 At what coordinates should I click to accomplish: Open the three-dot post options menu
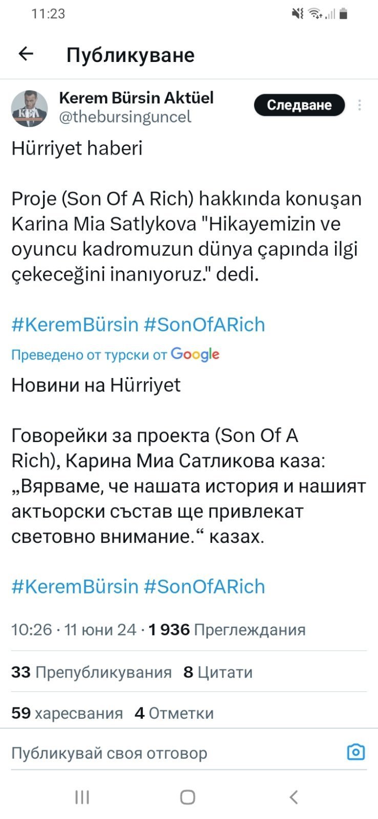pos(360,105)
